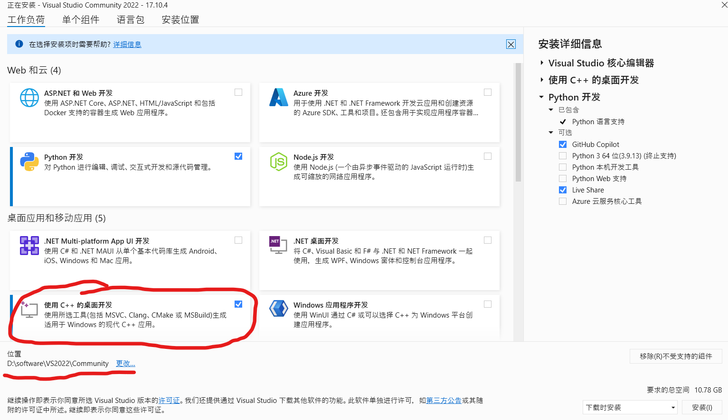728x420 pixels.
Task: Click the Node.js hexagon icon
Action: point(279,162)
